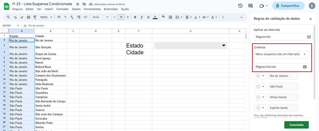Open the comments history icon

[x=250, y=6]
